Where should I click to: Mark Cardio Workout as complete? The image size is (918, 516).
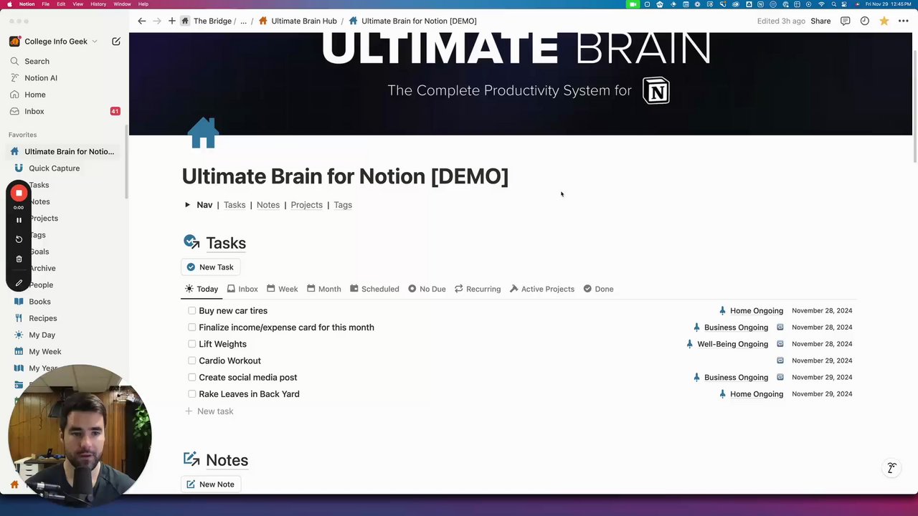click(191, 360)
